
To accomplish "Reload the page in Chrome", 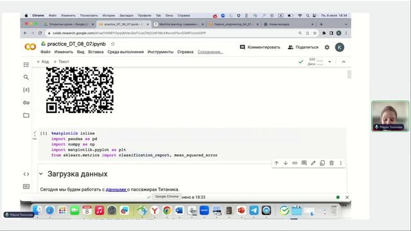I will pyautogui.click(x=40, y=33).
